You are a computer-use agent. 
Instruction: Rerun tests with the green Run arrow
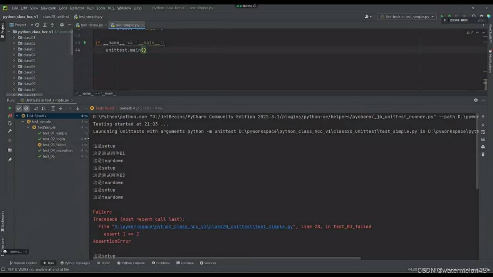tap(10, 108)
